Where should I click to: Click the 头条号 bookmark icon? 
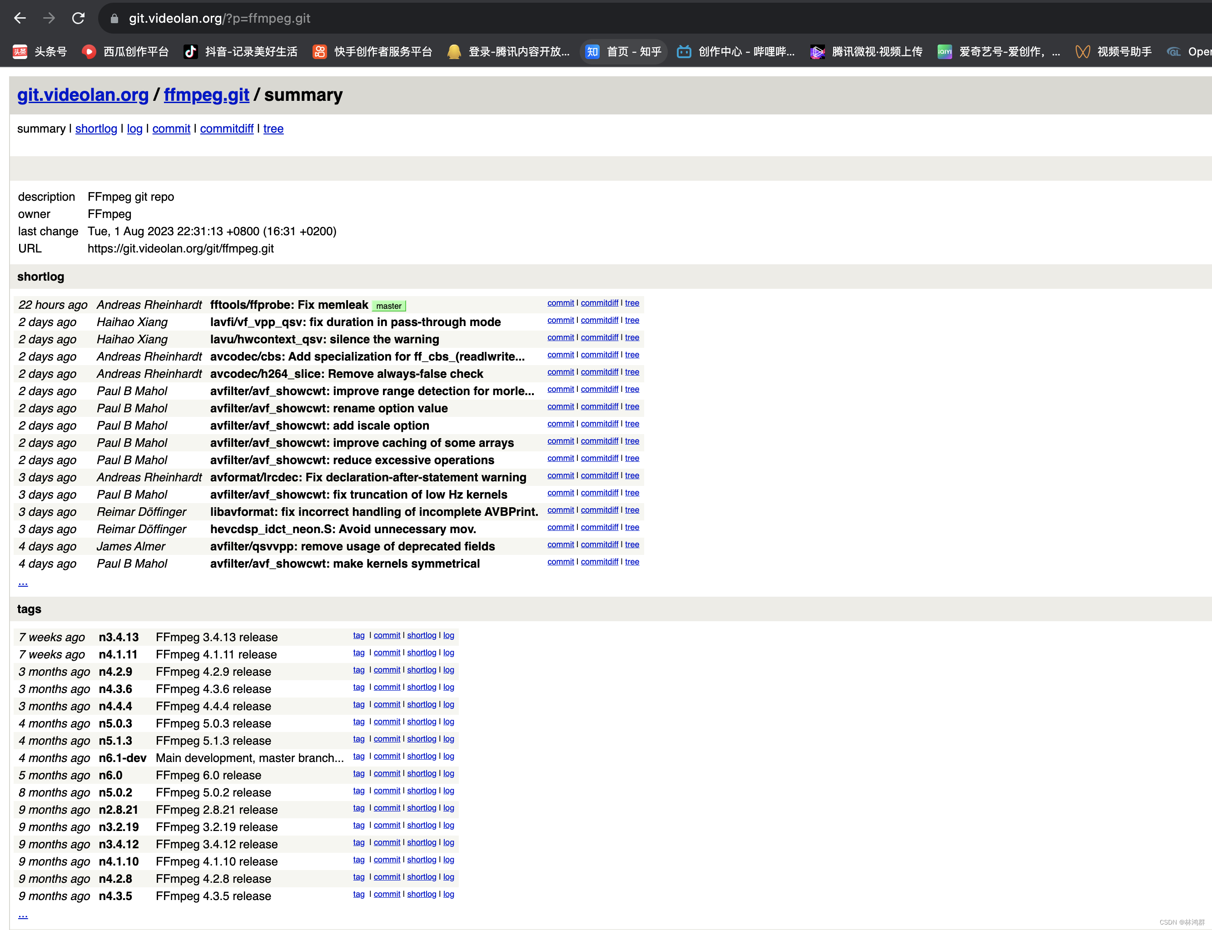click(x=20, y=51)
